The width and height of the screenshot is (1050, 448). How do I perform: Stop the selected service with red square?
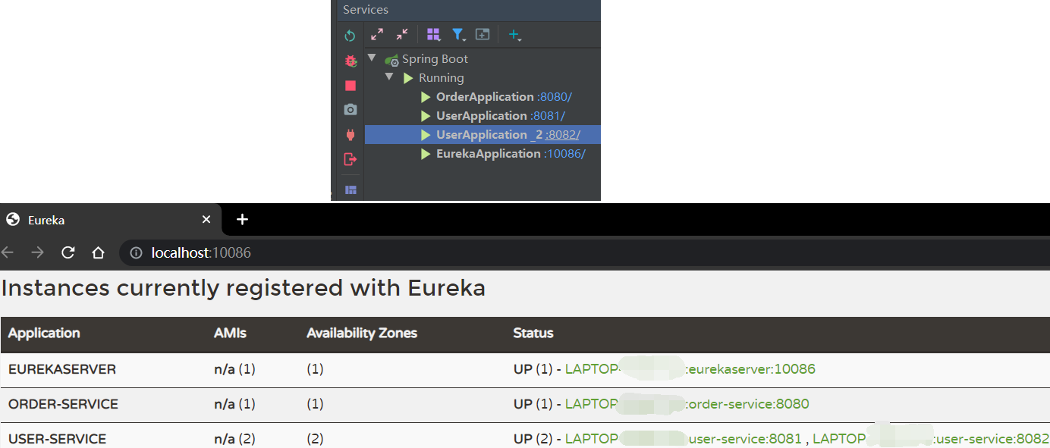click(350, 86)
